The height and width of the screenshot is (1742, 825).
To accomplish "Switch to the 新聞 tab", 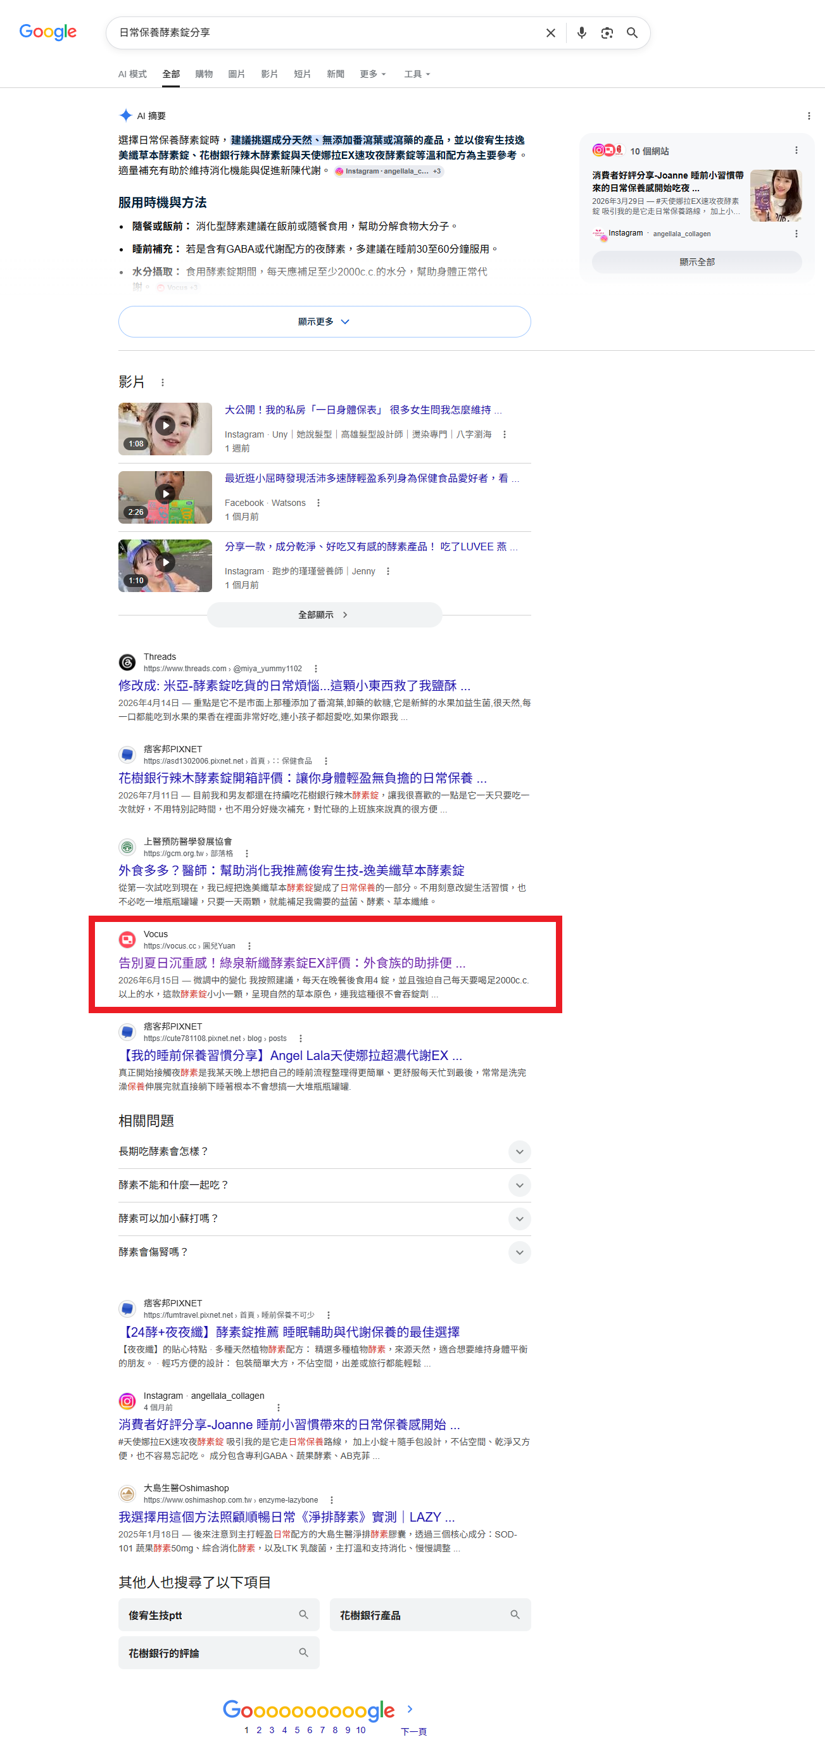I will 336,74.
